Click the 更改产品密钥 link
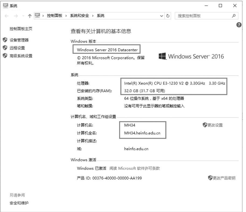The image size is (246, 212). pyautogui.click(x=224, y=178)
